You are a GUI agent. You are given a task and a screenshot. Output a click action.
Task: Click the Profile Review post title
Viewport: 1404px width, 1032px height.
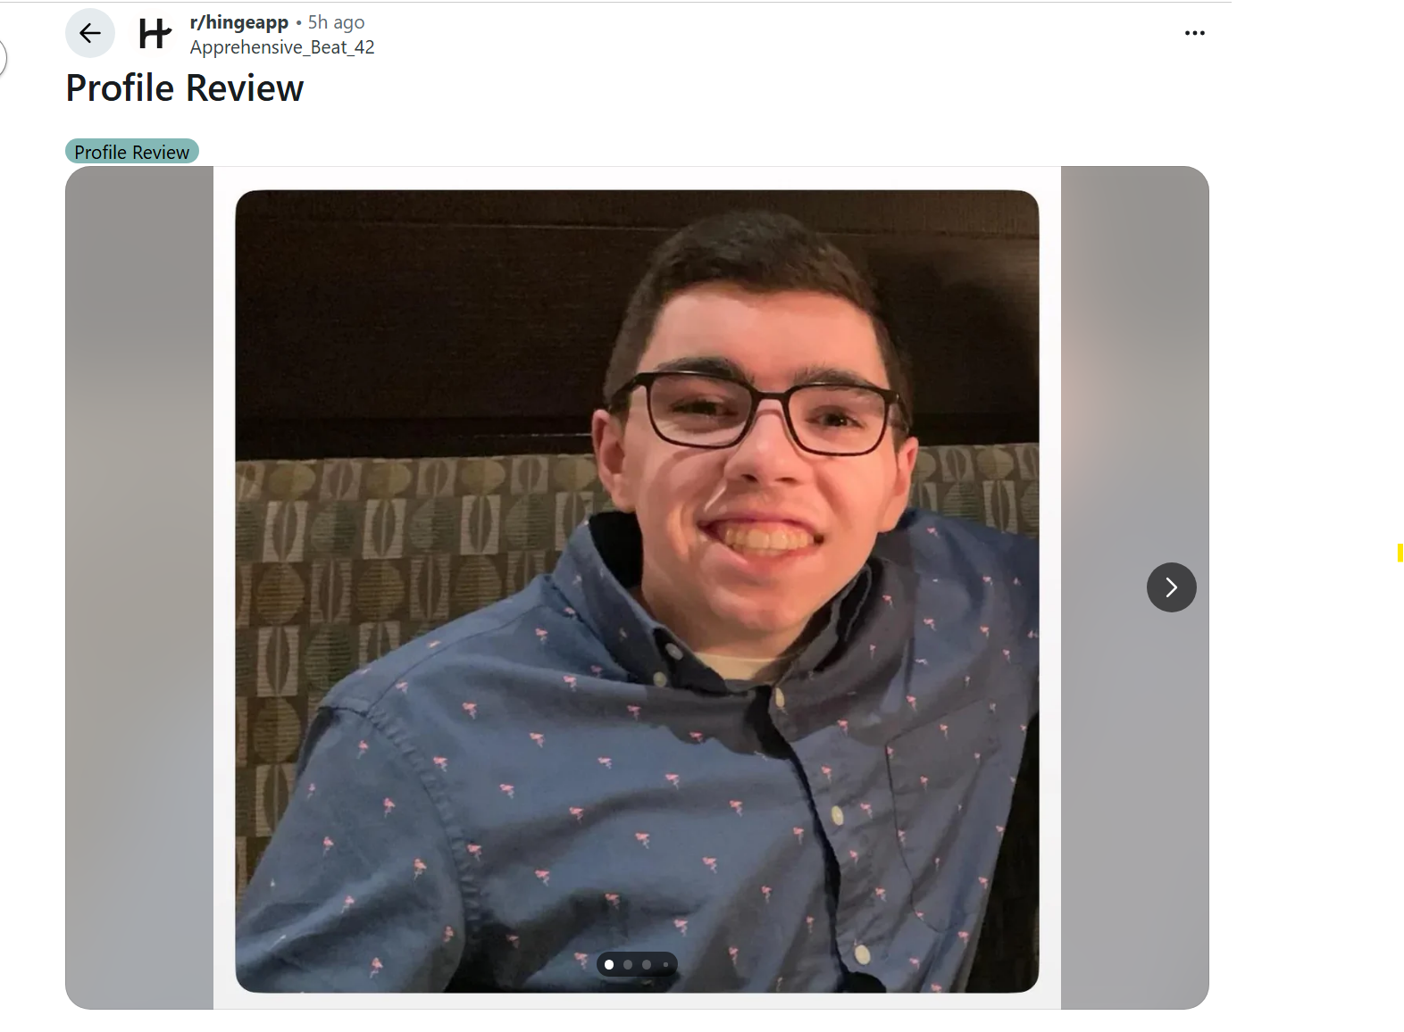click(x=185, y=88)
